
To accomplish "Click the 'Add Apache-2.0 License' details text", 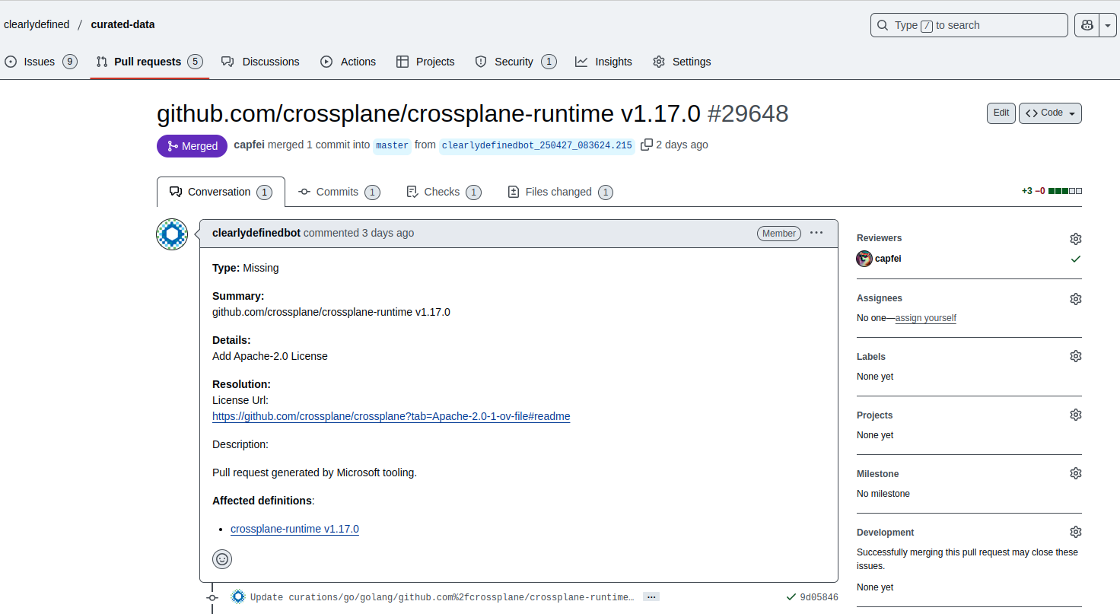I will (270, 356).
